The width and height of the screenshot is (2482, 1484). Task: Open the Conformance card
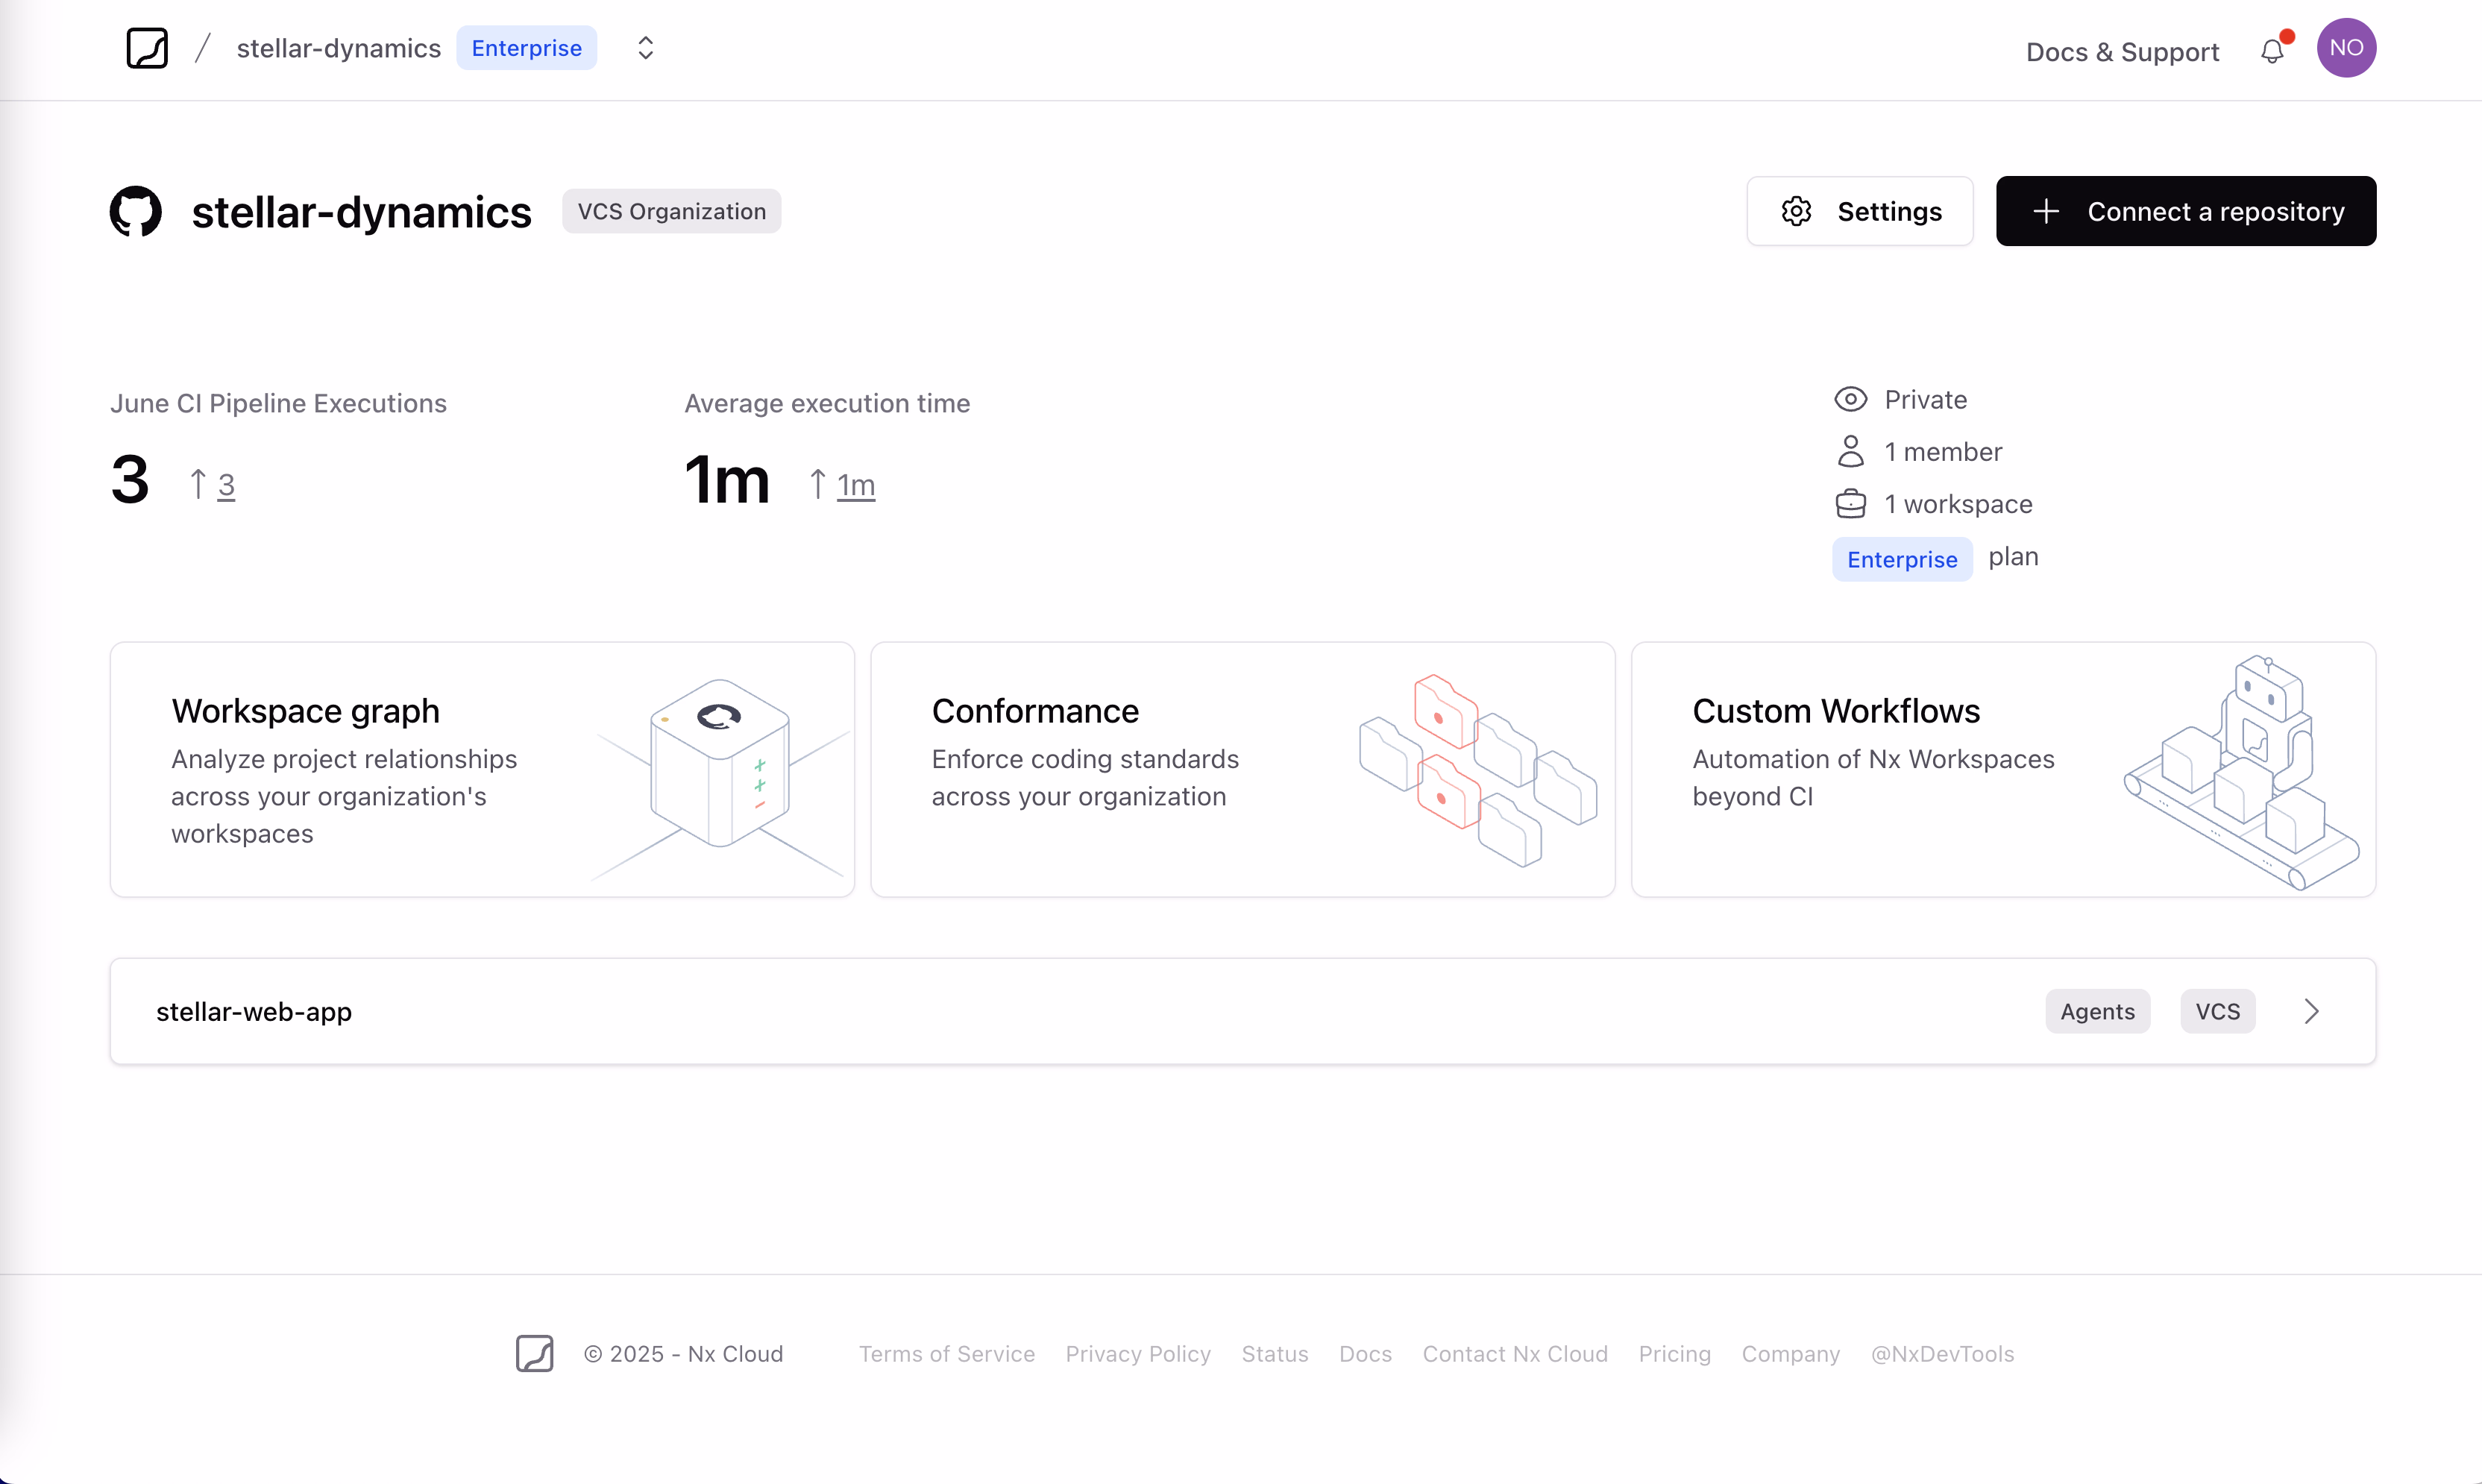(x=1242, y=769)
